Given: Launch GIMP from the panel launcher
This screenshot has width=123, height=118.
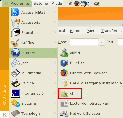Looking at the screenshot, I should click(x=97, y=4).
